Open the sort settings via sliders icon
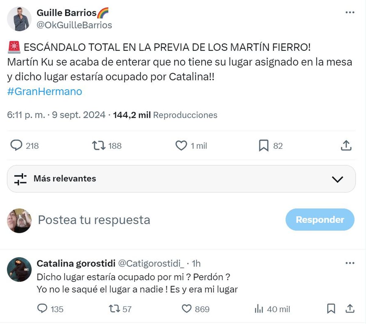The width and height of the screenshot is (366, 324). pyautogui.click(x=20, y=179)
